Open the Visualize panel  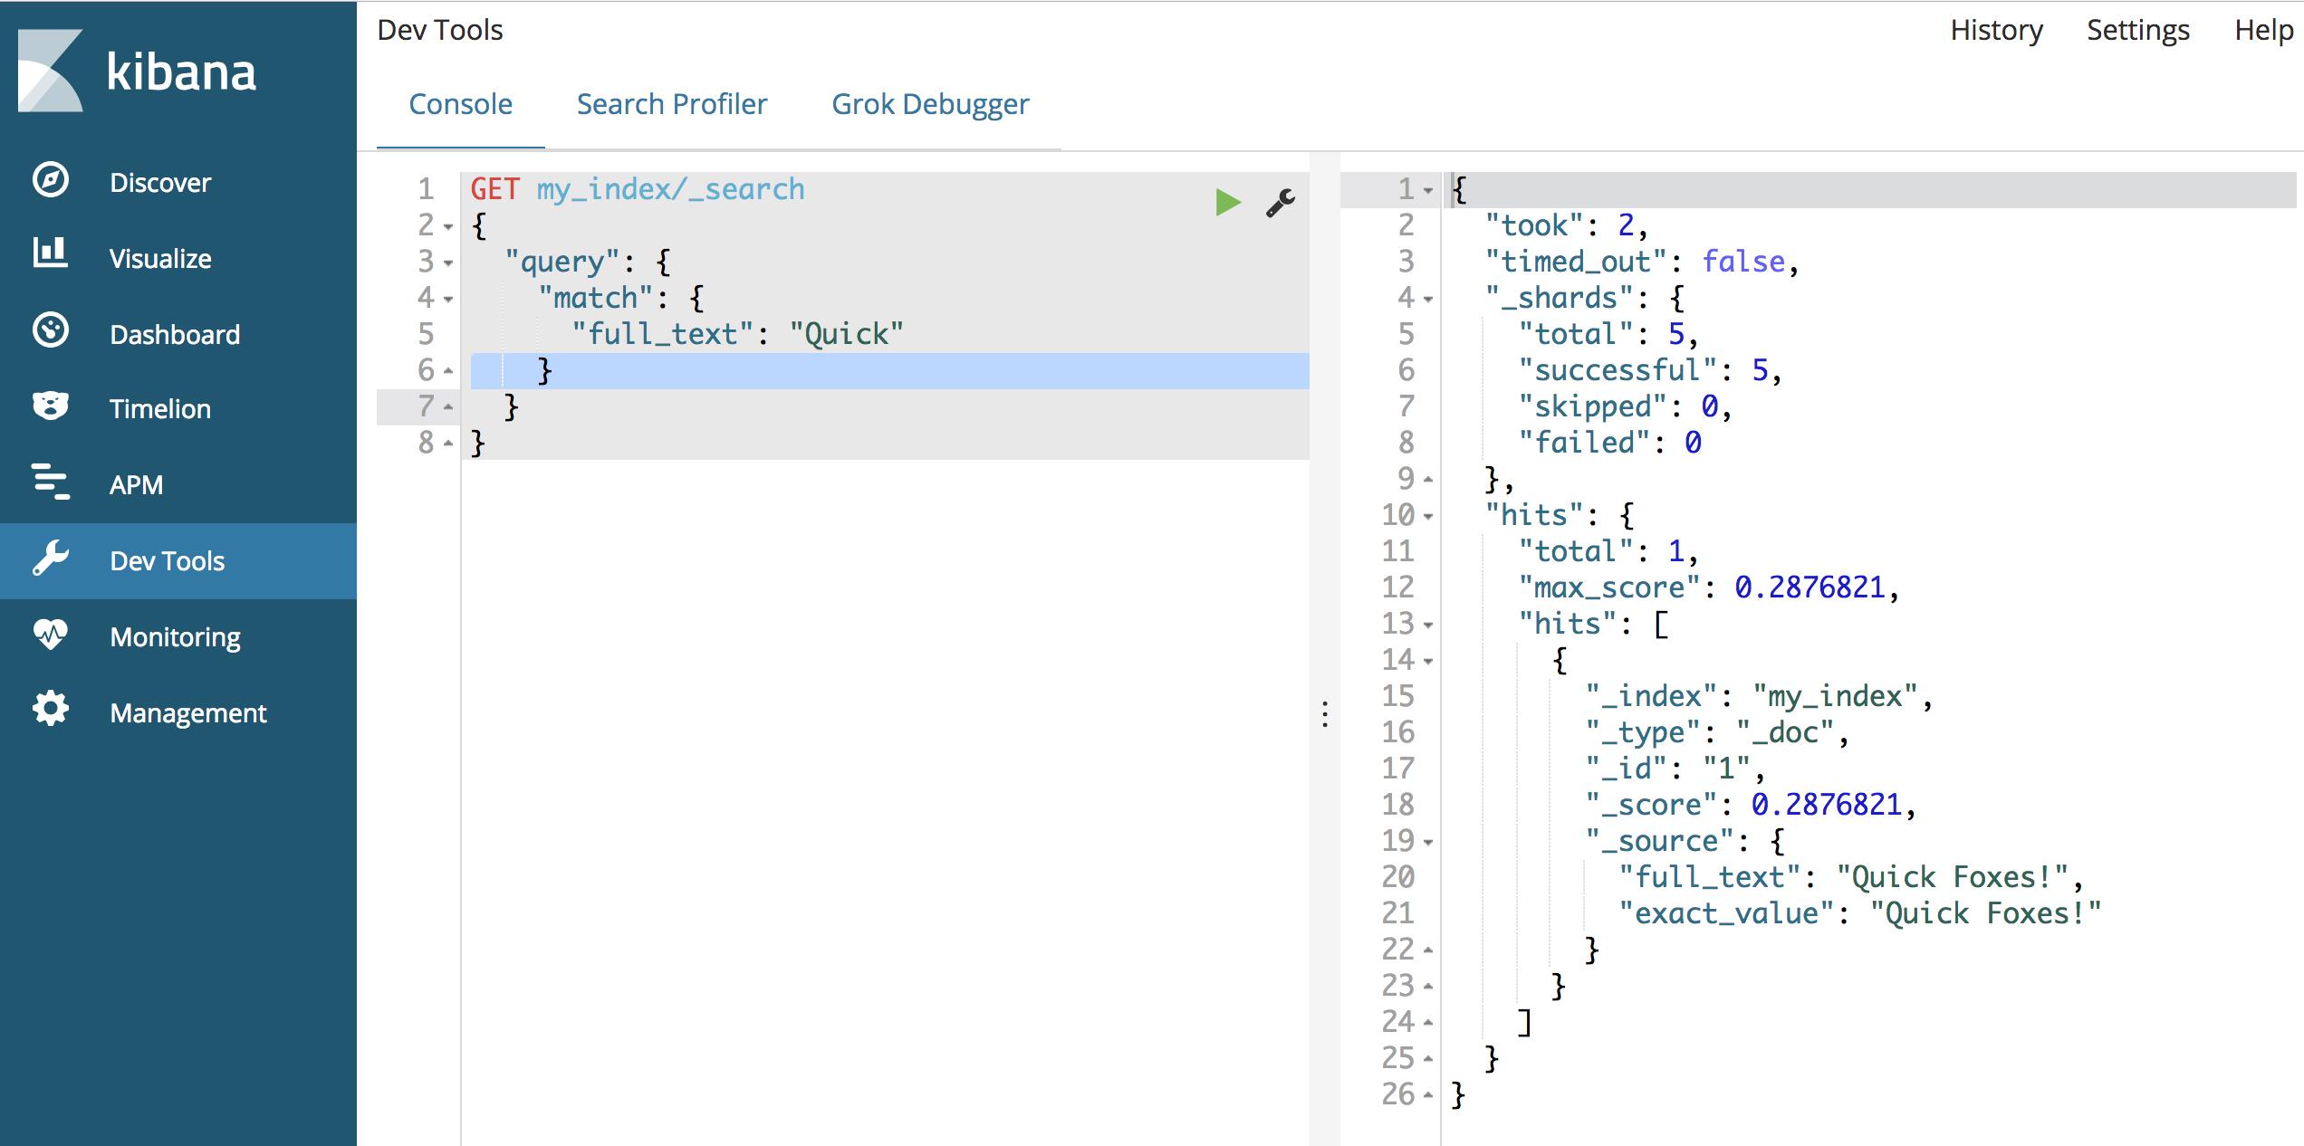(x=158, y=257)
